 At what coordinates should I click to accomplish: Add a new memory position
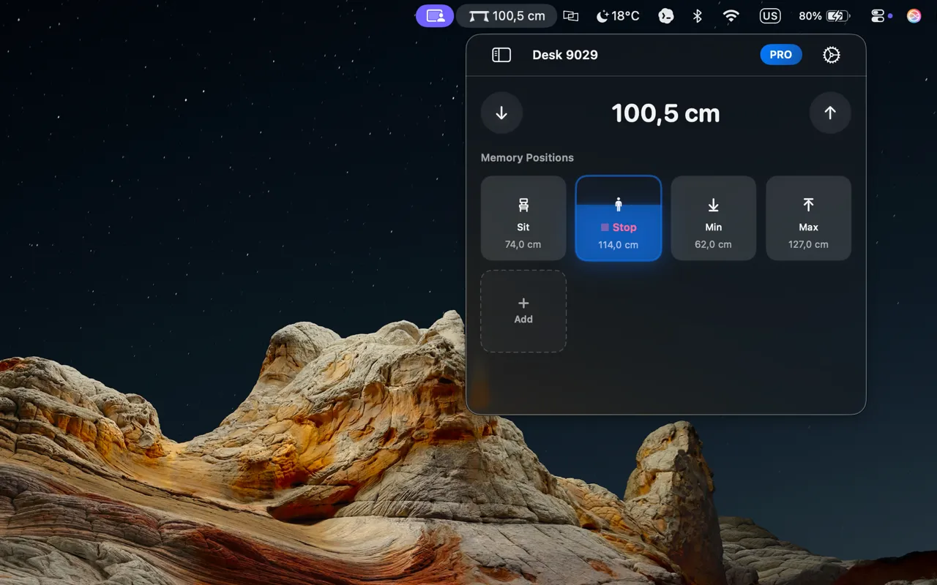tap(523, 312)
